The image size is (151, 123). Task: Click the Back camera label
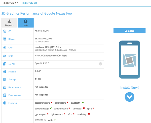[x=14, y=87]
